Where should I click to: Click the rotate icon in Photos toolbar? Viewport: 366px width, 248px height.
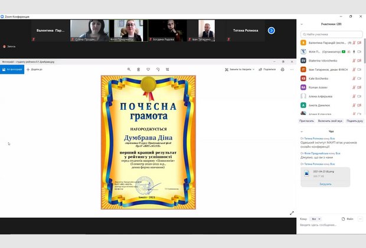tap(157, 69)
